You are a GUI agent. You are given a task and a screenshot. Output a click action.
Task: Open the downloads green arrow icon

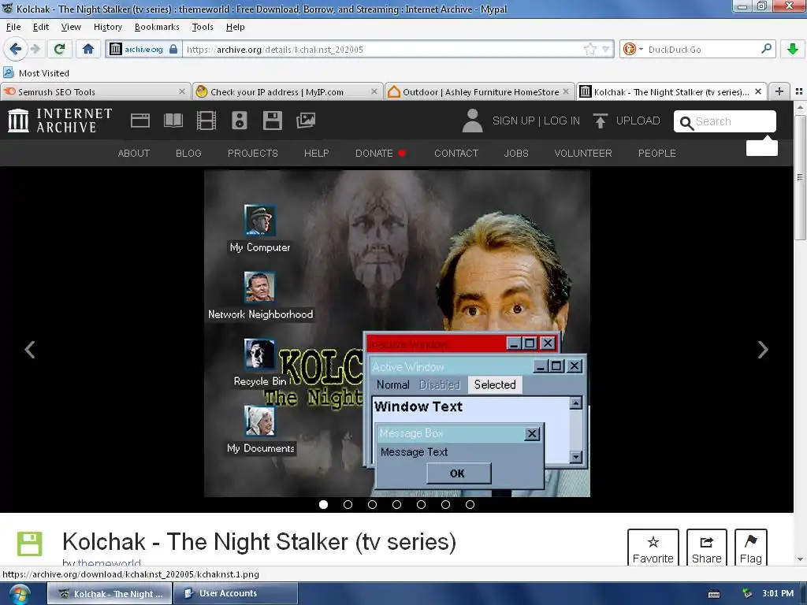coord(793,49)
